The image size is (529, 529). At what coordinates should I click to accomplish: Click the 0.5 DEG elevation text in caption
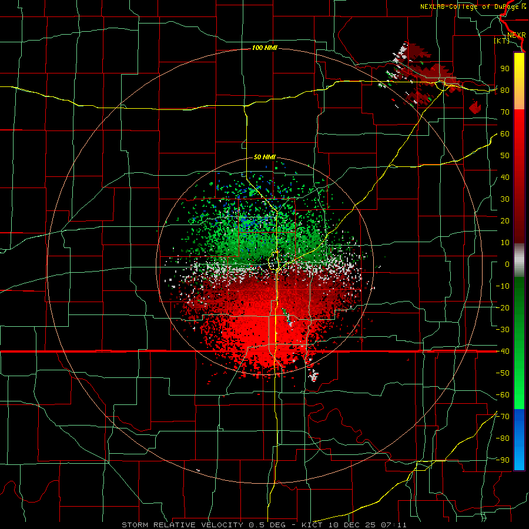click(x=267, y=525)
